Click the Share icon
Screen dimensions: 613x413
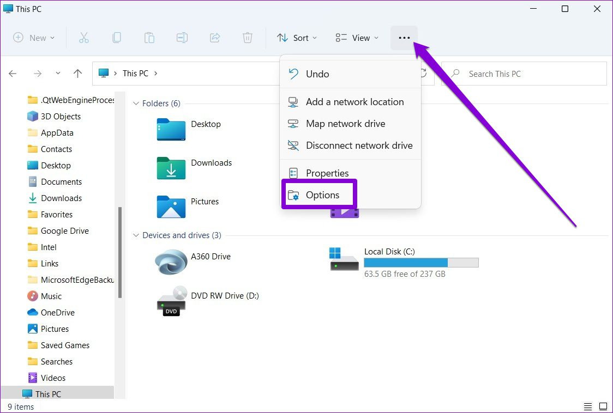[x=215, y=38]
